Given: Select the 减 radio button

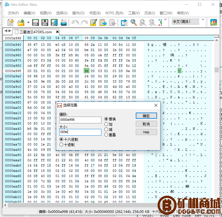Looking at the screenshot, I should (x=106, y=129).
